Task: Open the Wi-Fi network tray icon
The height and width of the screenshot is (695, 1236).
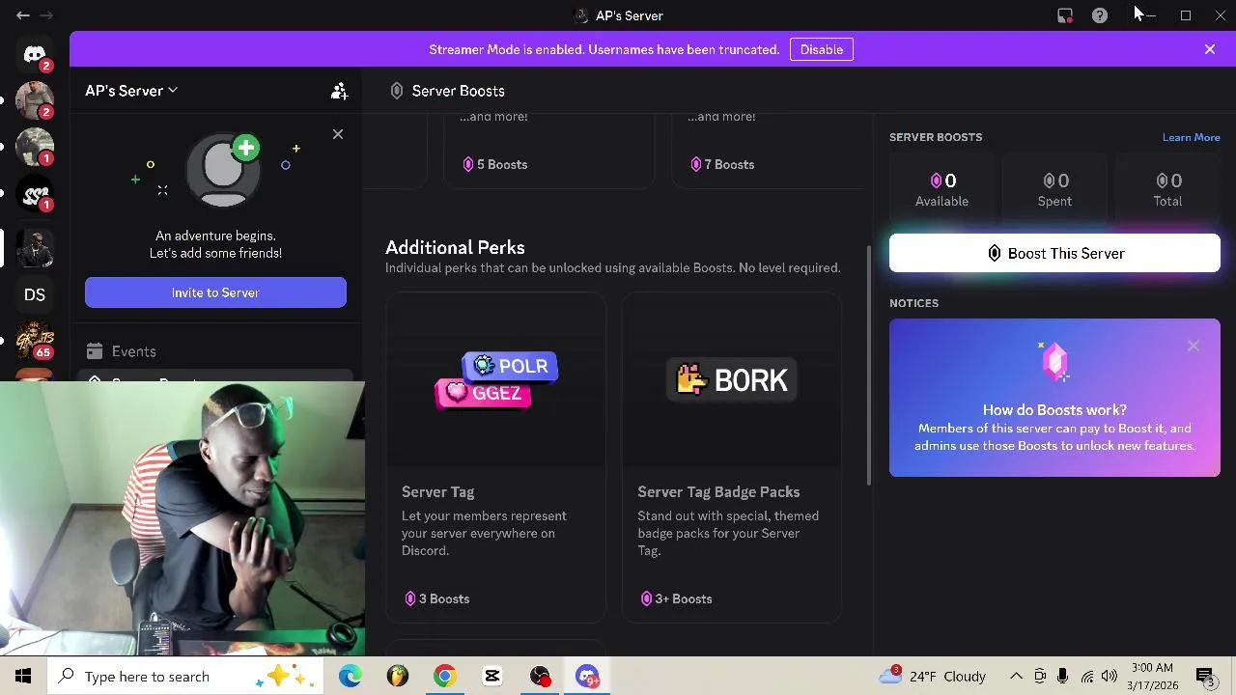Action: [1087, 676]
